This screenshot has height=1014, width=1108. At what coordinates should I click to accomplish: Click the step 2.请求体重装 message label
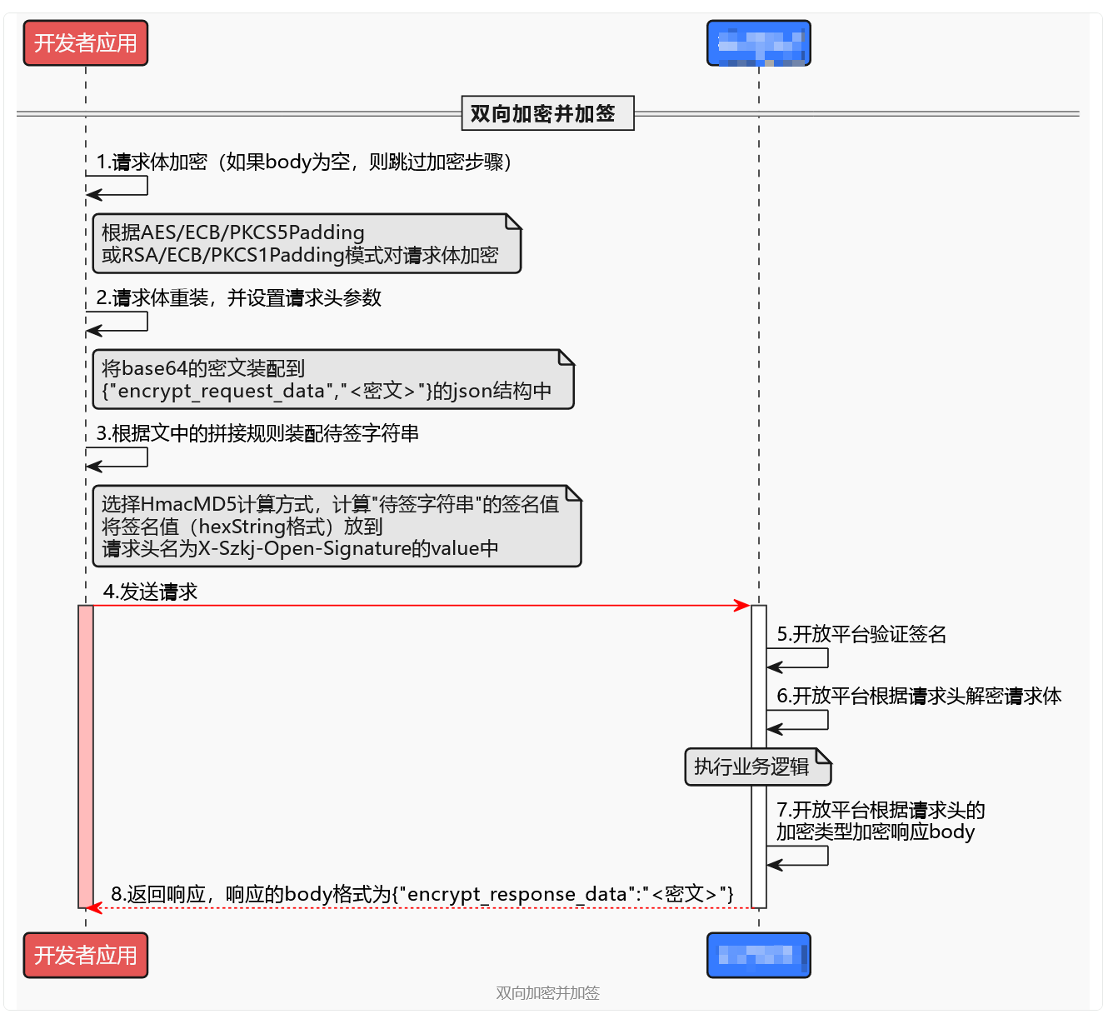[x=238, y=297]
